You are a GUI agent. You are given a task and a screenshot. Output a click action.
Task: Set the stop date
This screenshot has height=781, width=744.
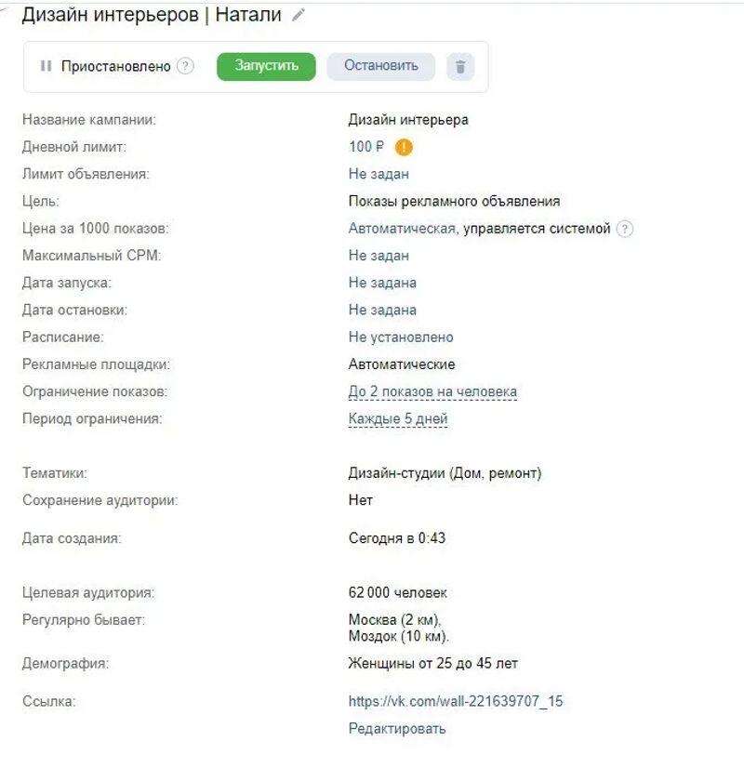point(382,310)
